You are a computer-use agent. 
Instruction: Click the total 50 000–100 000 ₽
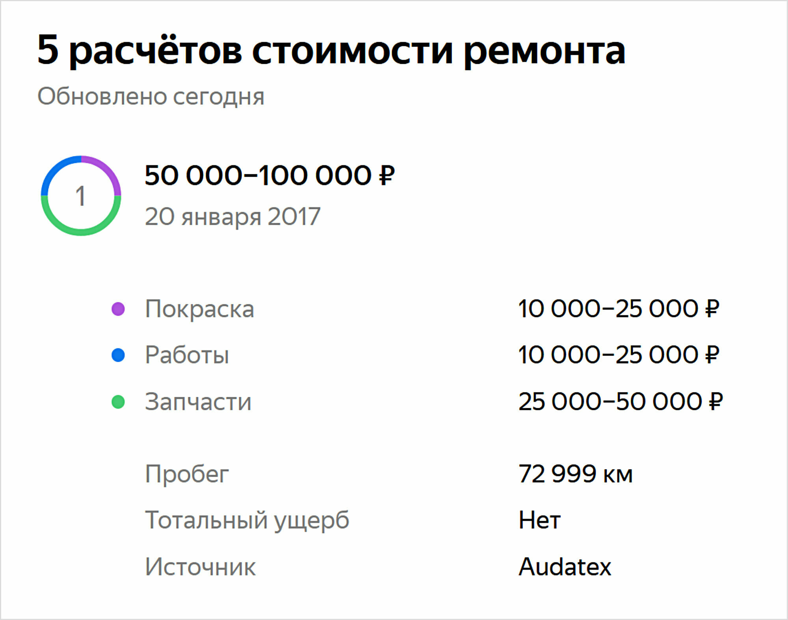point(270,175)
